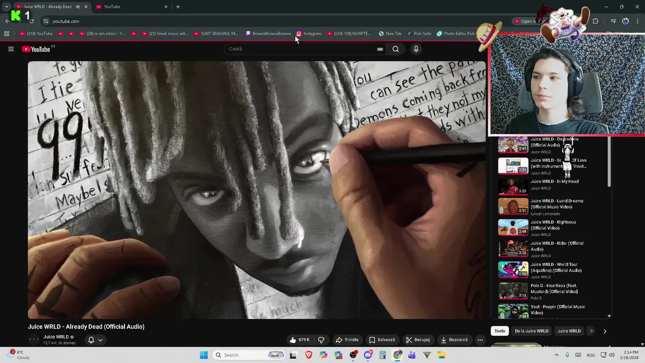Viewport: 645px width, 363px height.
Task: Open the YouTube guide hamburger menu
Action: tap(11, 49)
